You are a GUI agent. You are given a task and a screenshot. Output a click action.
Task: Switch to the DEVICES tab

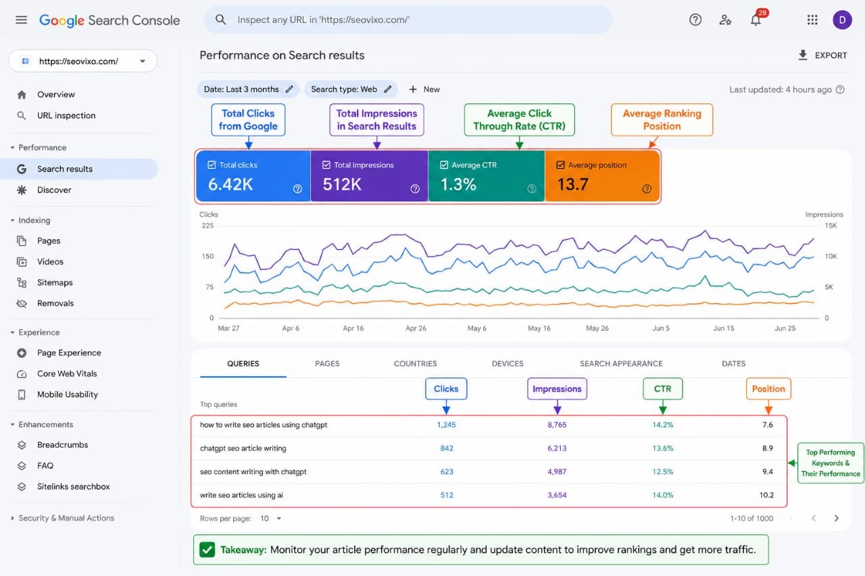pyautogui.click(x=508, y=363)
